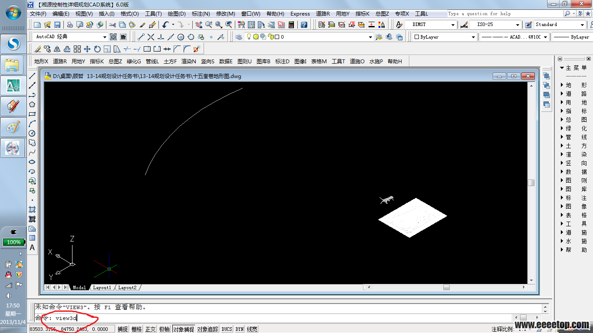Select the Line draw tool
This screenshot has height=333, width=593.
pyautogui.click(x=32, y=76)
